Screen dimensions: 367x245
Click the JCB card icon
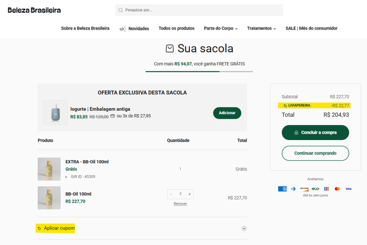tap(326, 189)
